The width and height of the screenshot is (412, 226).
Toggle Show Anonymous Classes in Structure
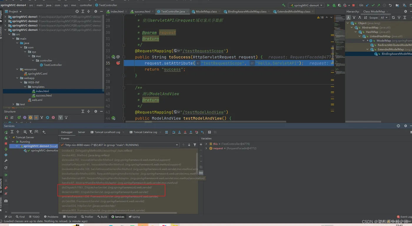click(x=47, y=118)
